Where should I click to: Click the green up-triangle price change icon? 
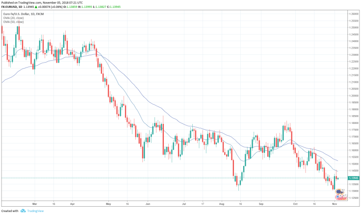36,7
